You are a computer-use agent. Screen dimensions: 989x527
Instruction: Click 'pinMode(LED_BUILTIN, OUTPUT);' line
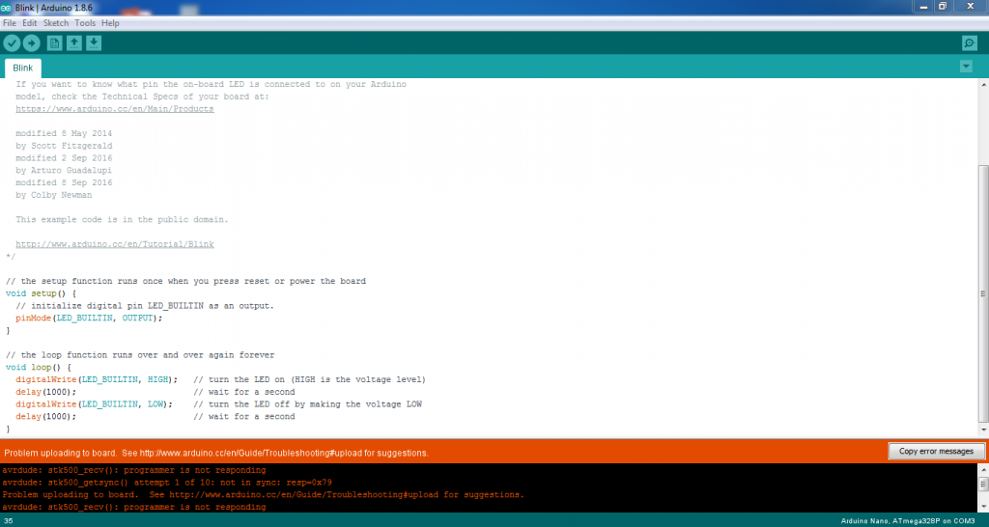click(x=89, y=318)
